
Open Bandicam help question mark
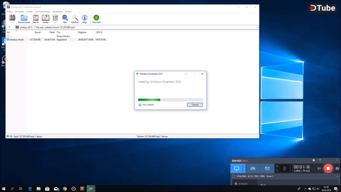[320, 160]
